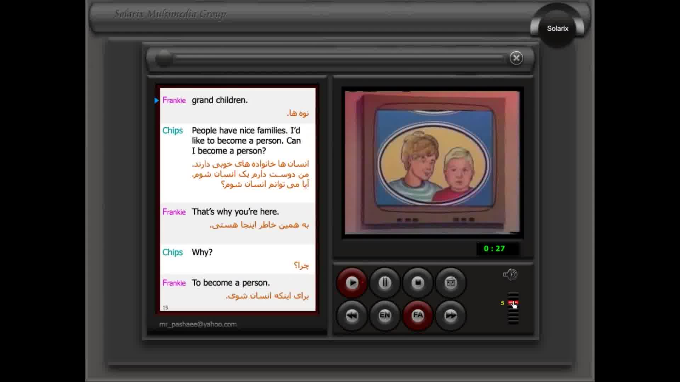Adjust the volume level slider

[513, 308]
